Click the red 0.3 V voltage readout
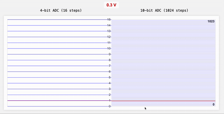This screenshot has height=114, width=224. 111,5
